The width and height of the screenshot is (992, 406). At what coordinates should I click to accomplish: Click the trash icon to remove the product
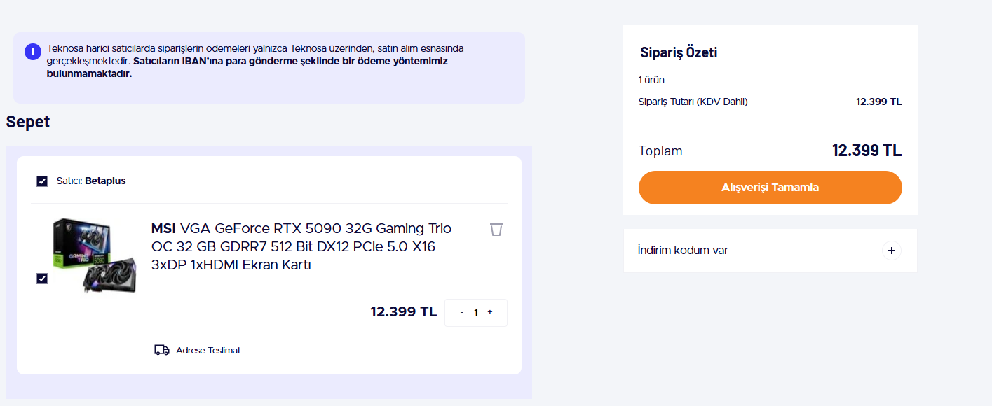click(496, 229)
